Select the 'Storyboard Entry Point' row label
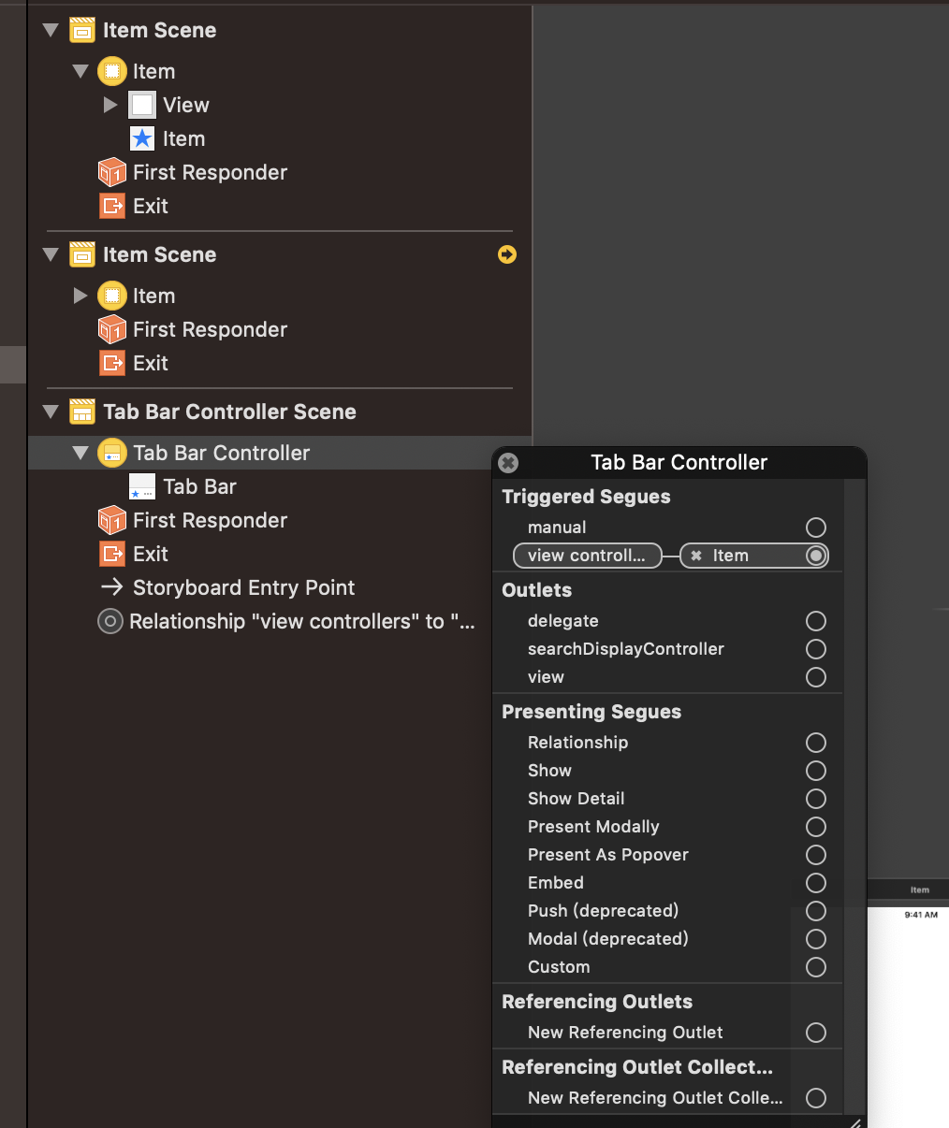This screenshot has height=1128, width=949. pyautogui.click(x=243, y=587)
